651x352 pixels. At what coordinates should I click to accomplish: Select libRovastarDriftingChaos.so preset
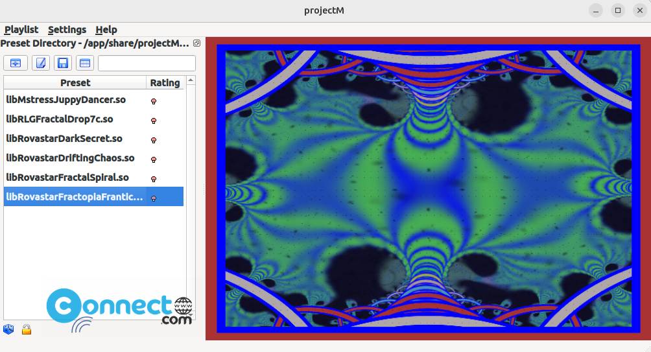click(70, 158)
